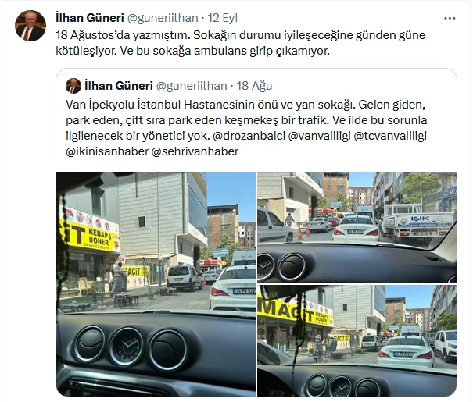The height and width of the screenshot is (402, 473).
Task: Click the 18 Ağu quoted tweet date
Action: [254, 86]
